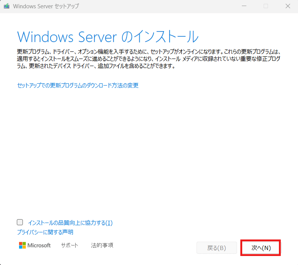This screenshot has height=265, width=298.
Task: Enable インストールの品質向上に協力する checkbox
Action: pyautogui.click(x=20, y=222)
